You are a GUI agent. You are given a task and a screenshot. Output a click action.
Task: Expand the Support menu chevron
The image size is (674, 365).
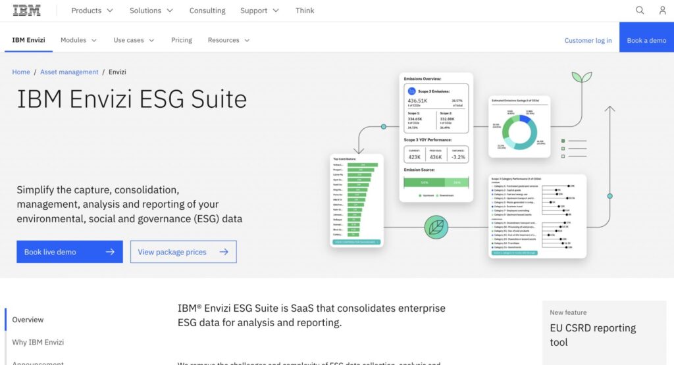276,11
